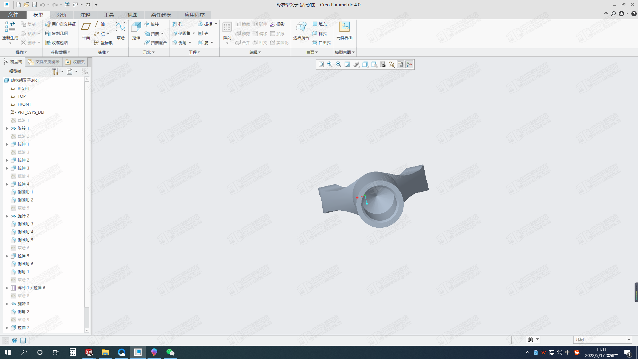Toggle spin center display
The image size is (638, 359).
[x=409, y=64]
